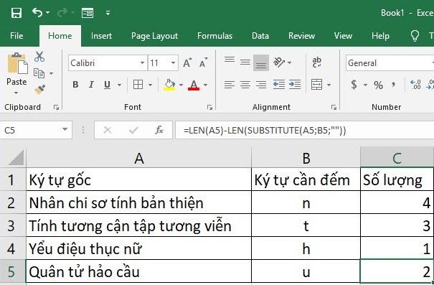The image size is (434, 285).
Task: Click the Orientation text rotation icon
Action: [x=279, y=62]
